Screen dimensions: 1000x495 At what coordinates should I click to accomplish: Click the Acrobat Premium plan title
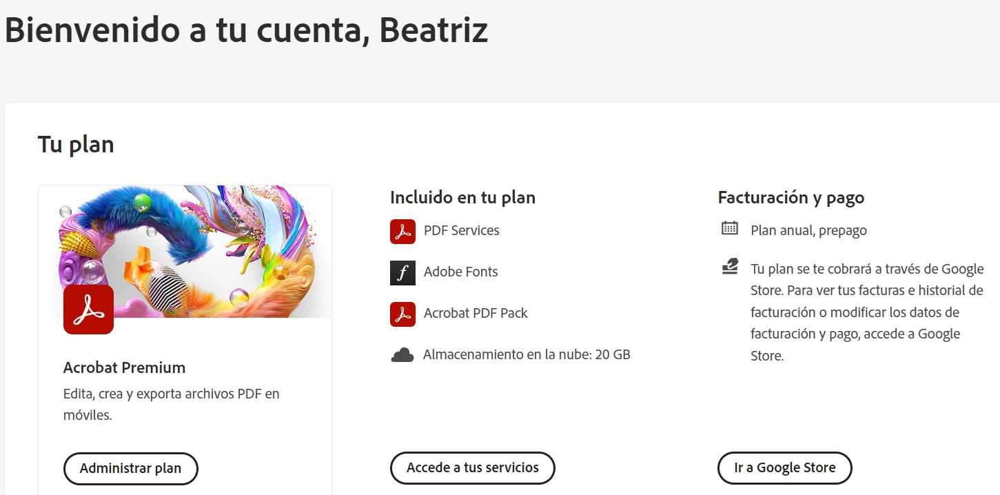coord(125,367)
